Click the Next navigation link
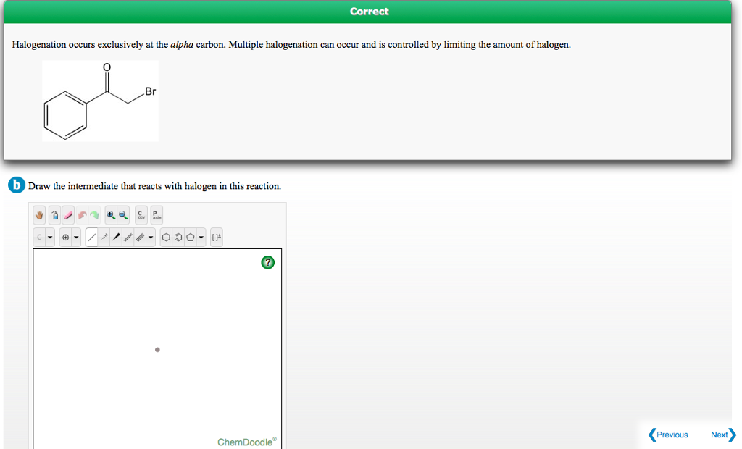Screen dimensions: 742x449 (x=720, y=435)
